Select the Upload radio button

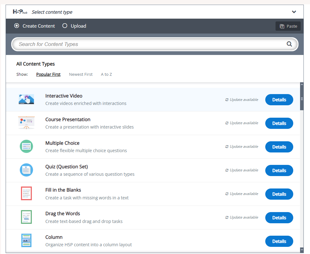click(65, 26)
